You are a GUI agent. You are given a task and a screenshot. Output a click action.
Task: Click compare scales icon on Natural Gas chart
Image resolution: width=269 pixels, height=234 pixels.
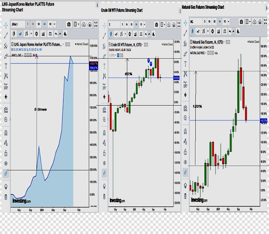(x=225, y=31)
